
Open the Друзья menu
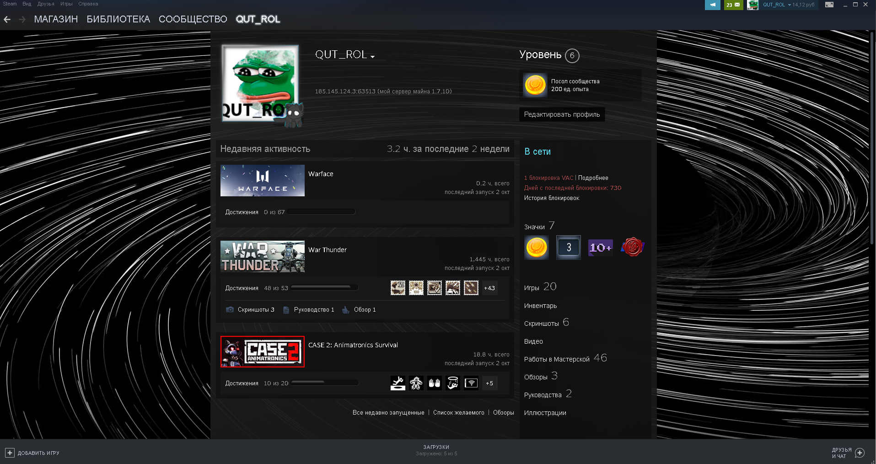click(x=46, y=4)
